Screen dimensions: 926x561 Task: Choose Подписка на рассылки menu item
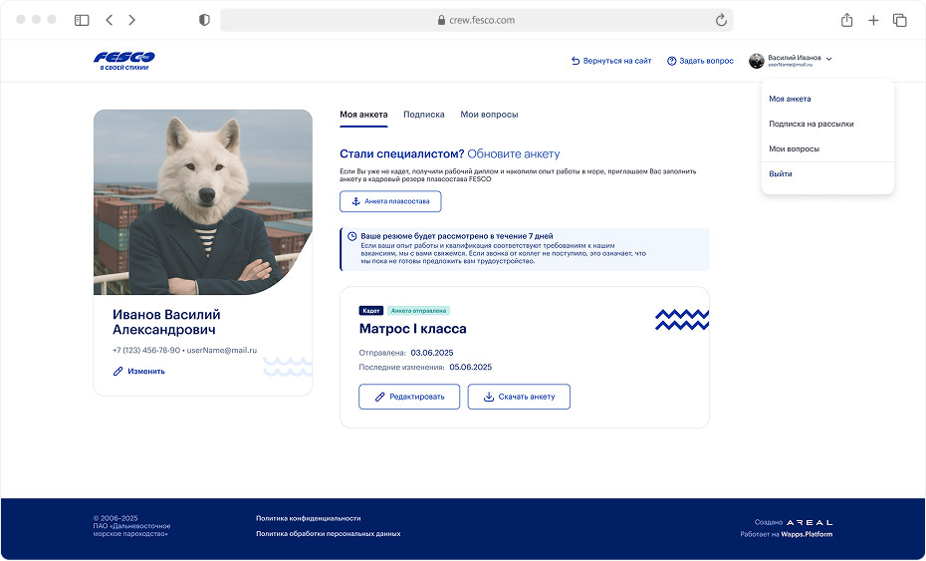[x=810, y=124]
